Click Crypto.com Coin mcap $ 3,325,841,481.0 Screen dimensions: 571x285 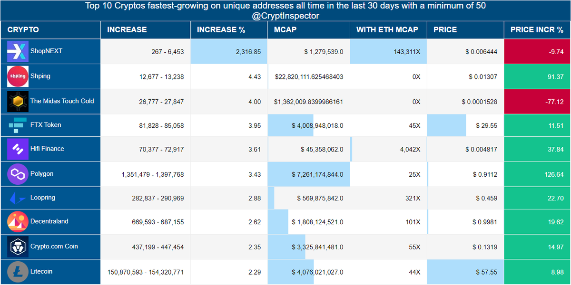point(318,247)
